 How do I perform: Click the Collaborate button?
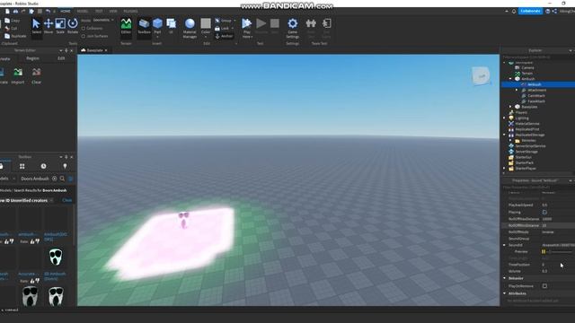click(530, 11)
